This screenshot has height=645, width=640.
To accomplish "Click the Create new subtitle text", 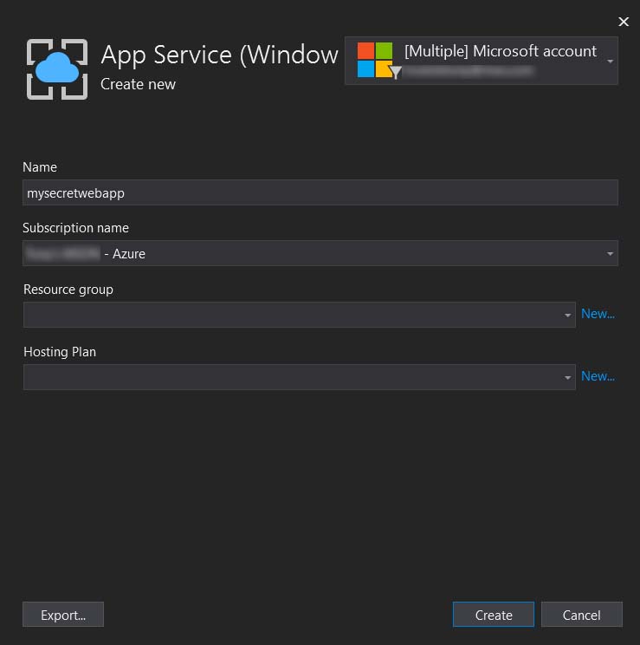I will click(x=138, y=84).
